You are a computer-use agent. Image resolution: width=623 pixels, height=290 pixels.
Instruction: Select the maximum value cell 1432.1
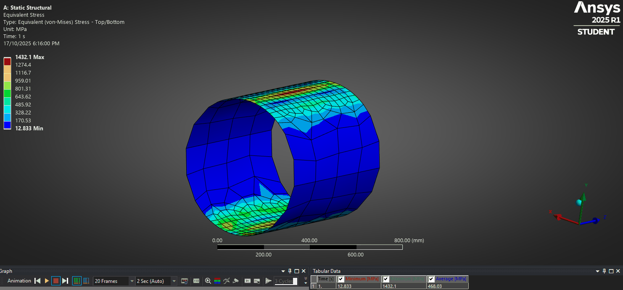[404, 286]
